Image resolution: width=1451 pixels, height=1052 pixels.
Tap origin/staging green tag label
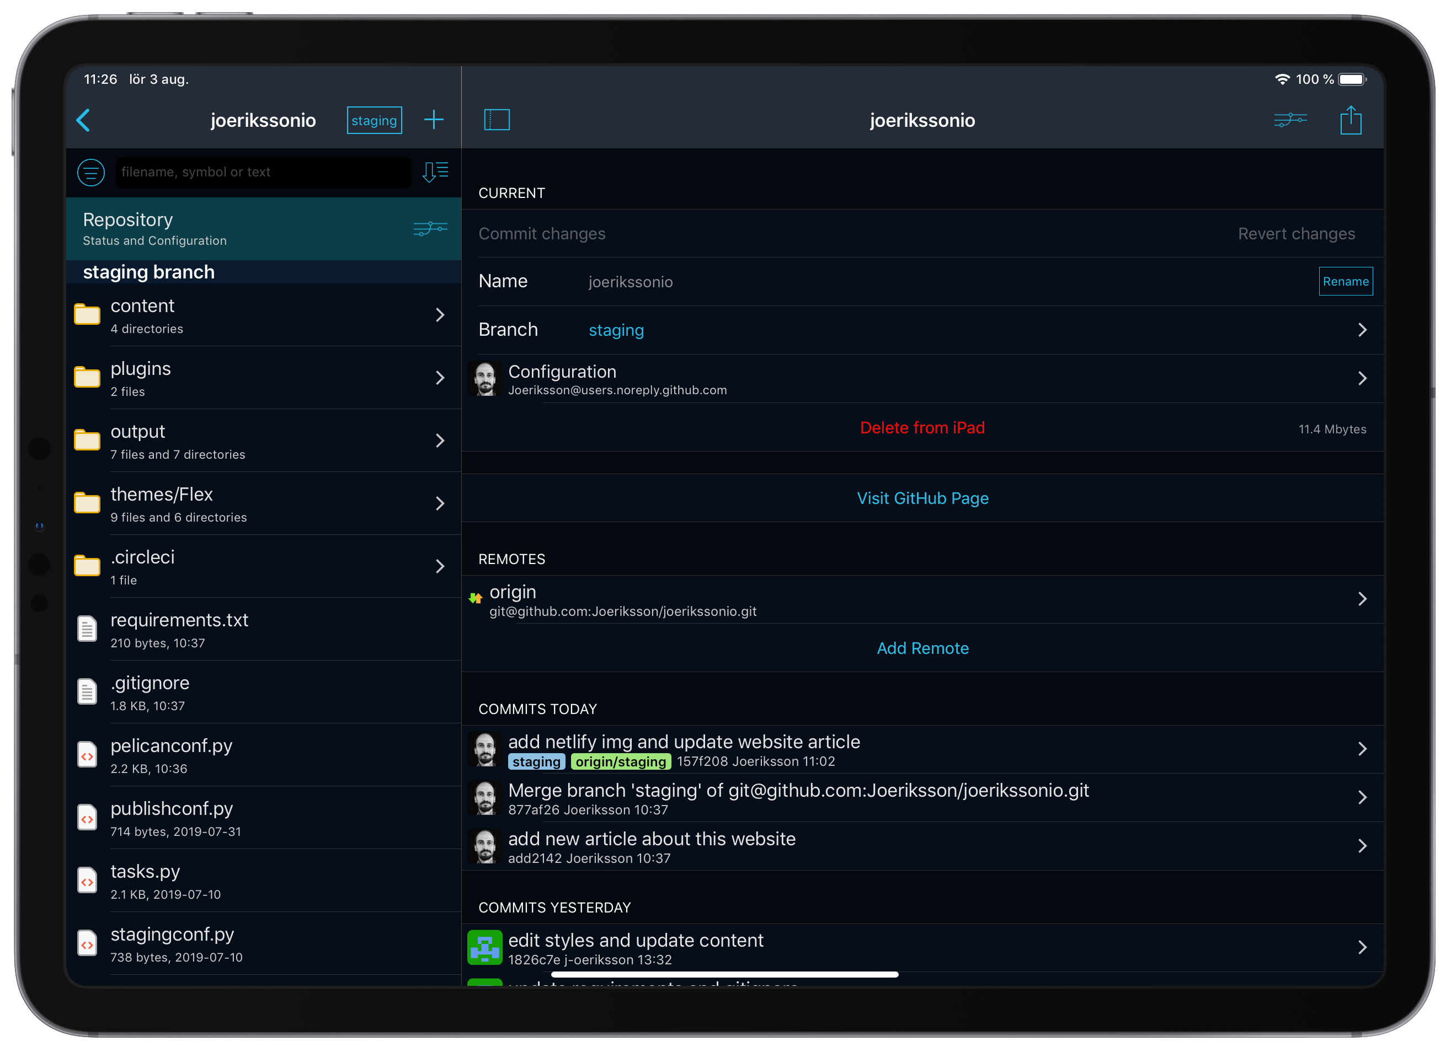click(620, 761)
